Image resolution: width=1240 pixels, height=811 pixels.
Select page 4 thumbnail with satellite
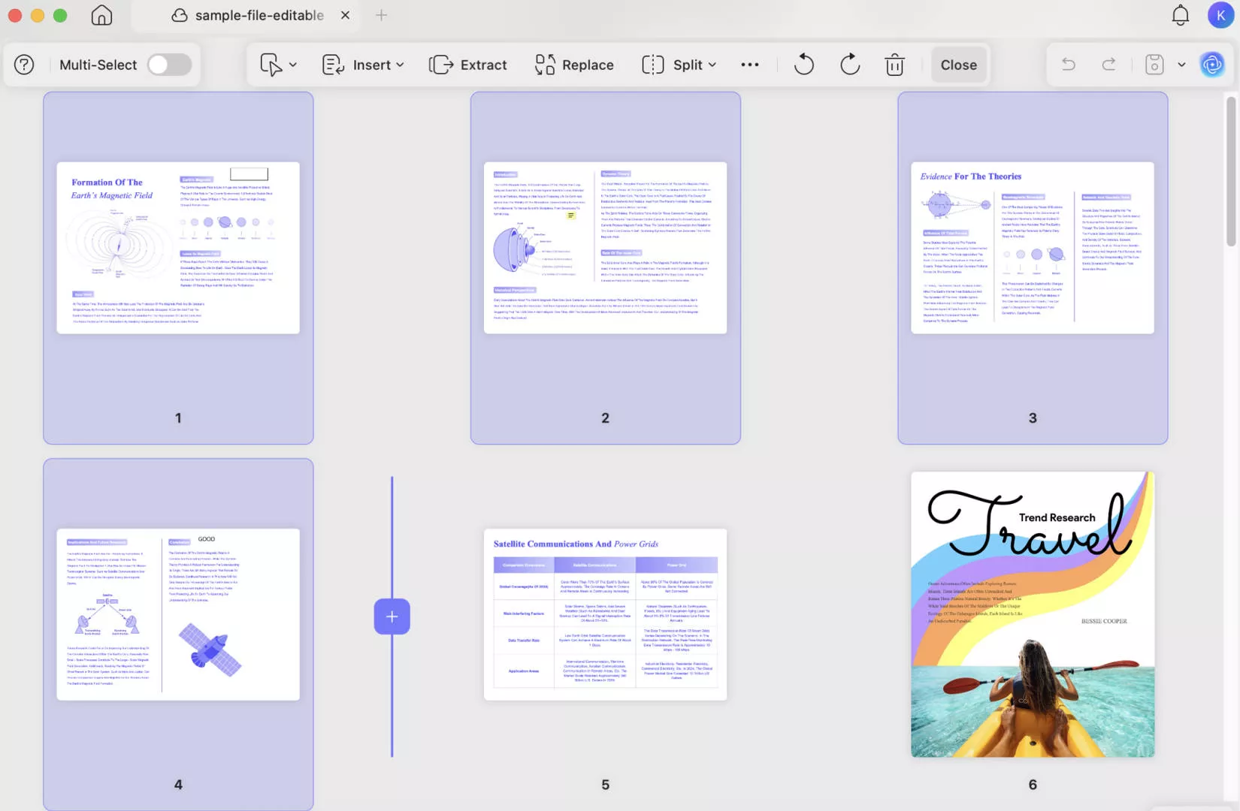point(178,614)
